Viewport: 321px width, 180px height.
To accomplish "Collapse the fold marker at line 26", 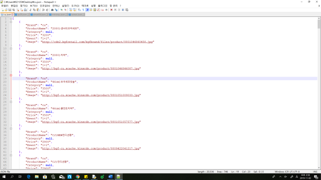I will pos(11,102).
